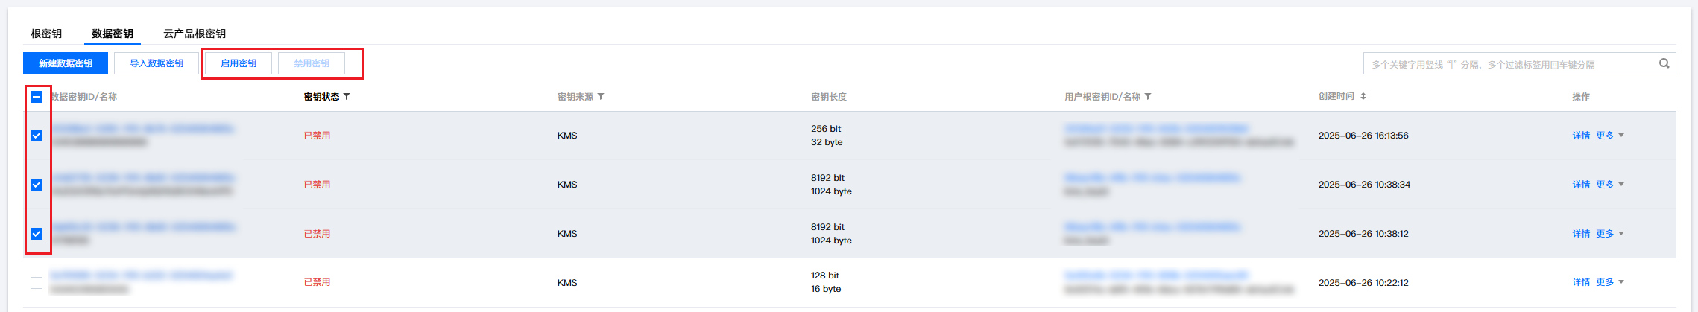The width and height of the screenshot is (1698, 312).
Task: Open 详情 link for 10:38:12 row
Action: (1581, 234)
